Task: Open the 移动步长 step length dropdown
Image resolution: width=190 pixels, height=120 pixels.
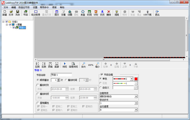Action: click(x=136, y=103)
